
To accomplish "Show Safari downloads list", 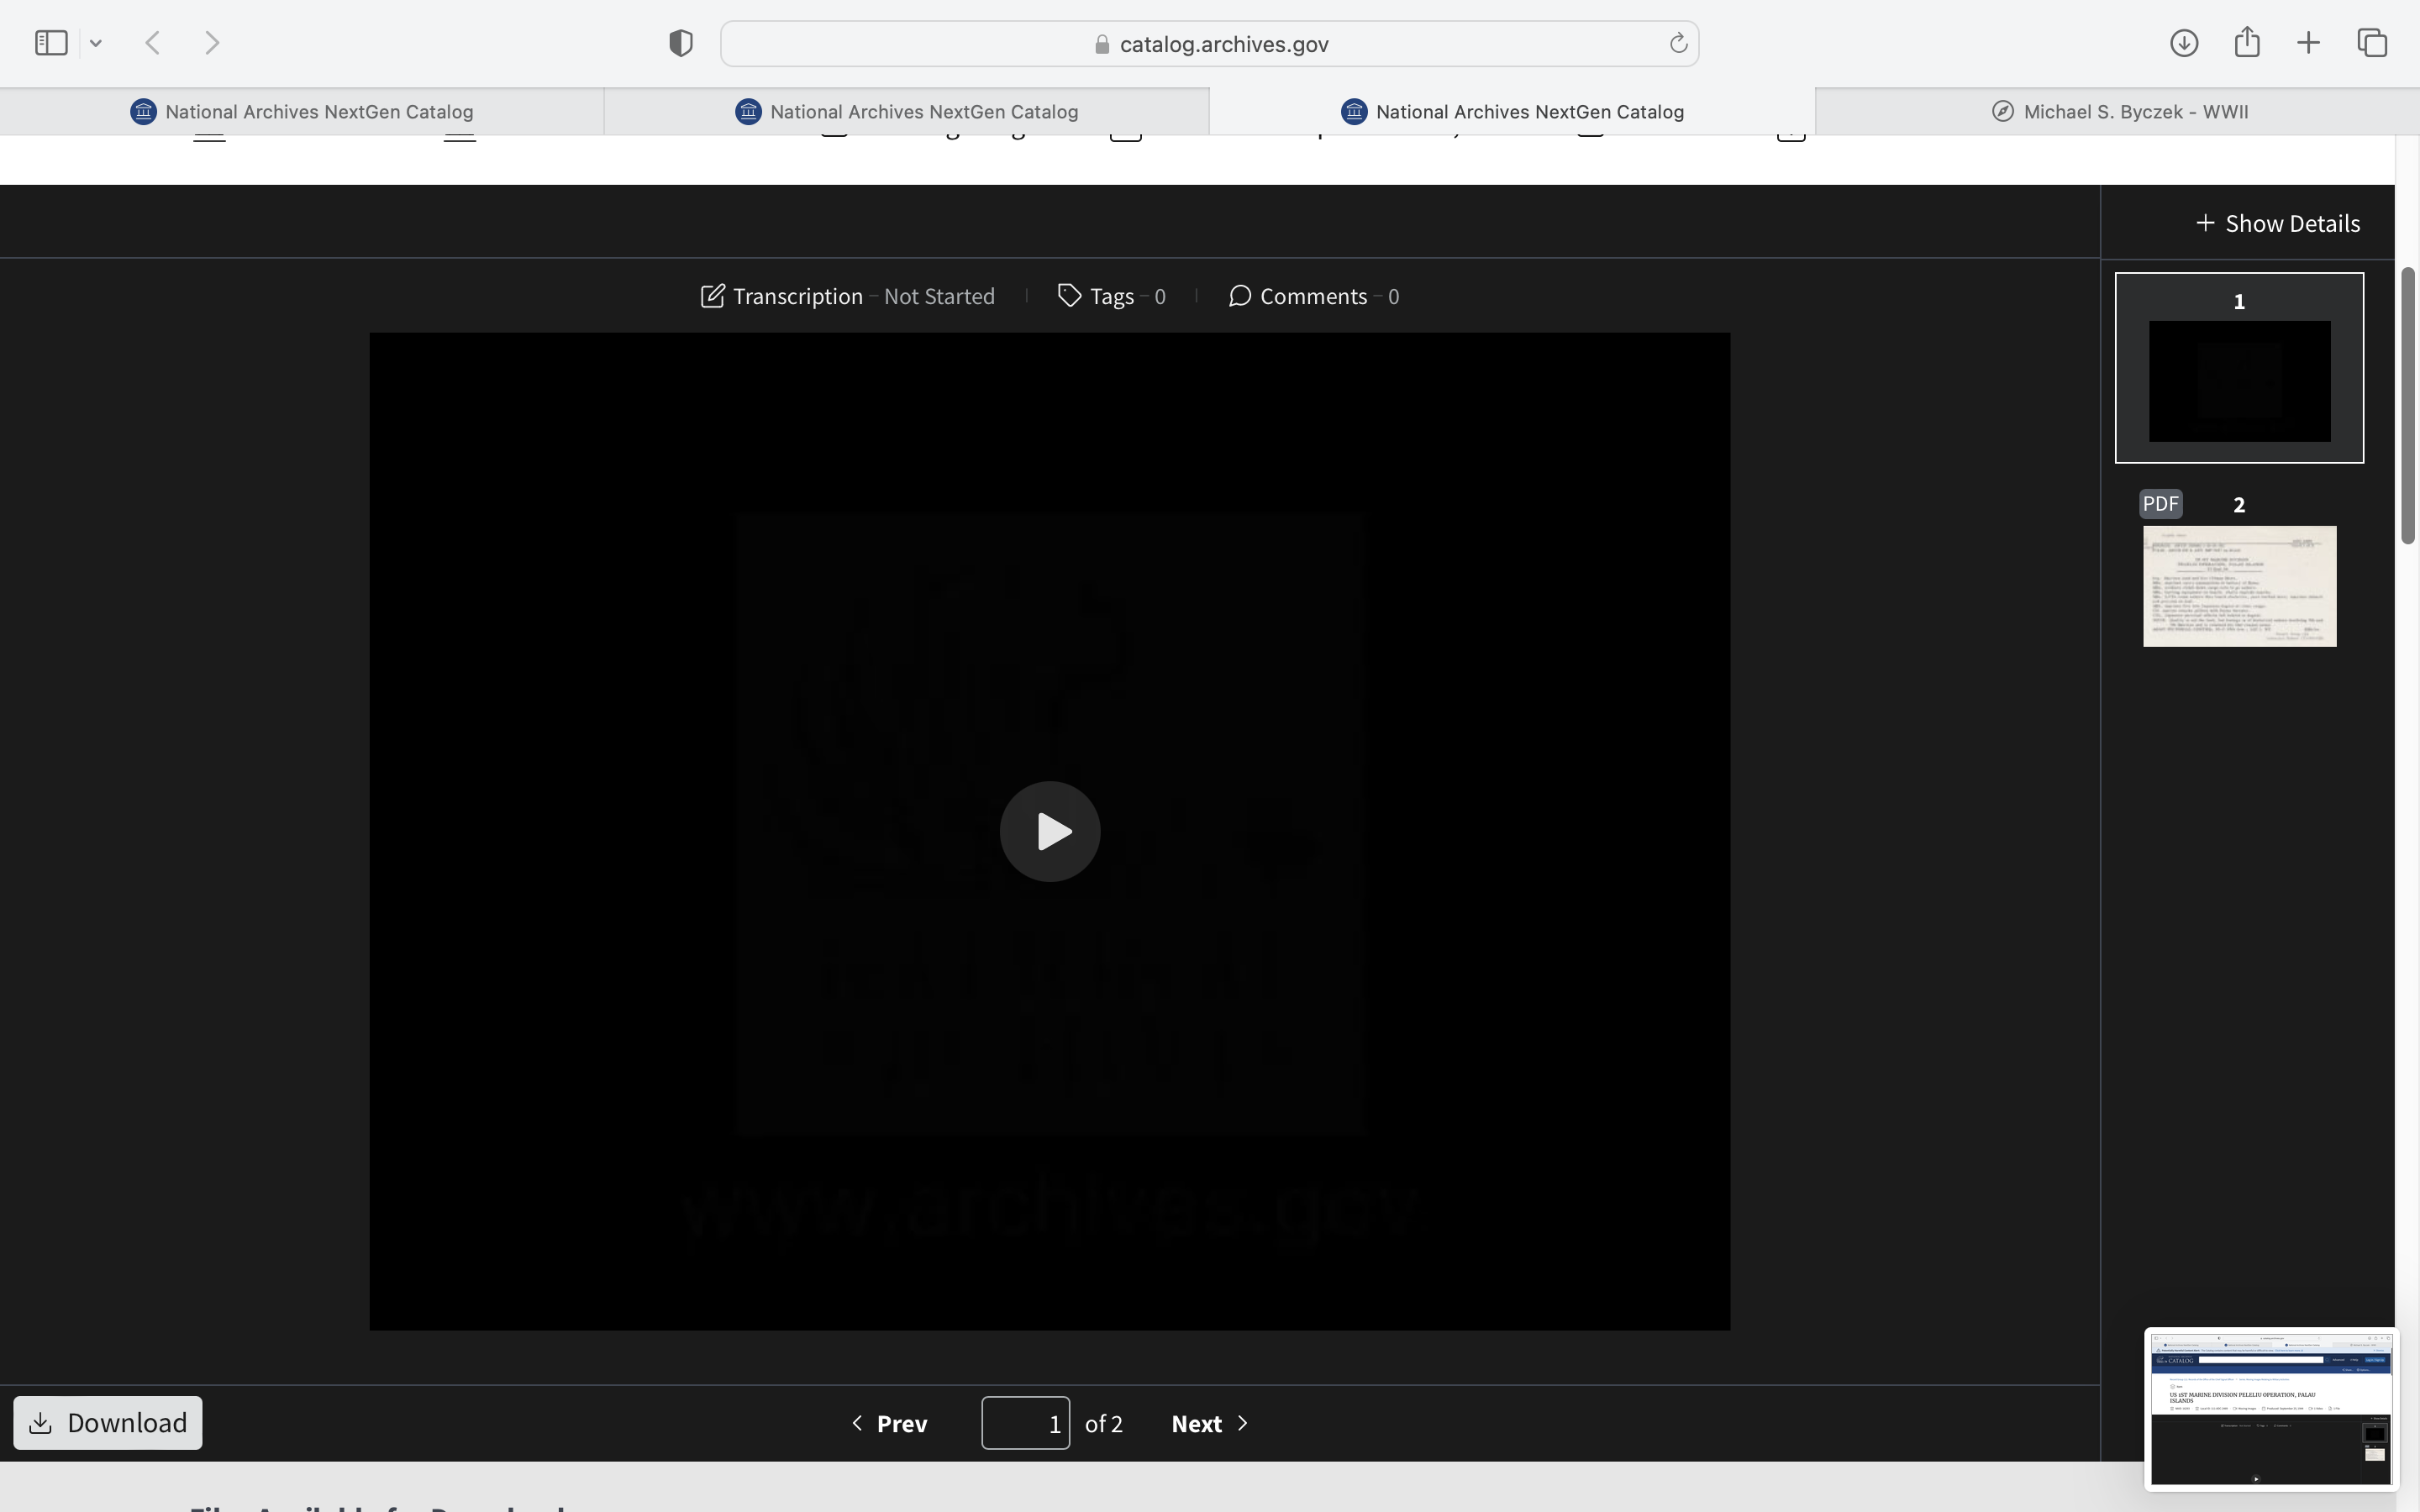I will click(2184, 43).
